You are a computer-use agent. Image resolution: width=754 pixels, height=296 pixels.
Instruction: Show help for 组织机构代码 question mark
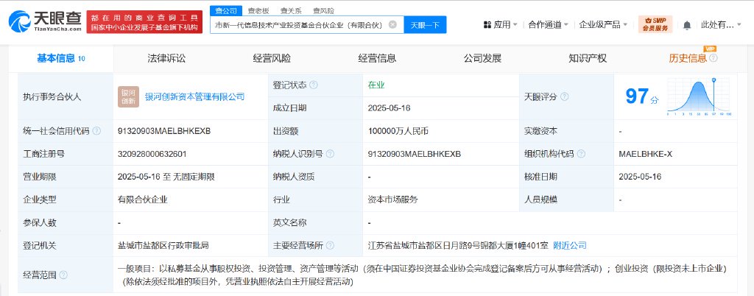[581, 154]
